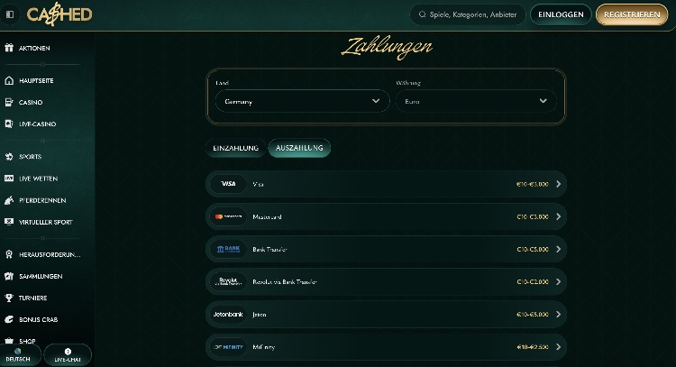
Task: Collapse the sidebar with the panel icon
Action: pyautogui.click(x=10, y=14)
